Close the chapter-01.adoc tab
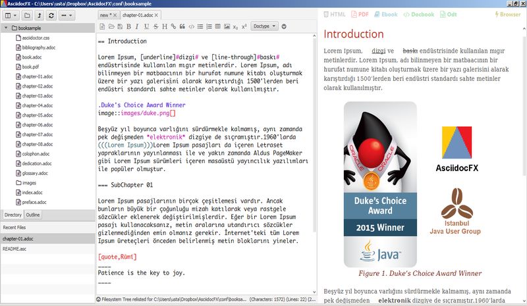The image size is (527, 306). 156,15
